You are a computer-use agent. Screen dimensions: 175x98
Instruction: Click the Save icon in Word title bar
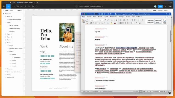[102, 14]
